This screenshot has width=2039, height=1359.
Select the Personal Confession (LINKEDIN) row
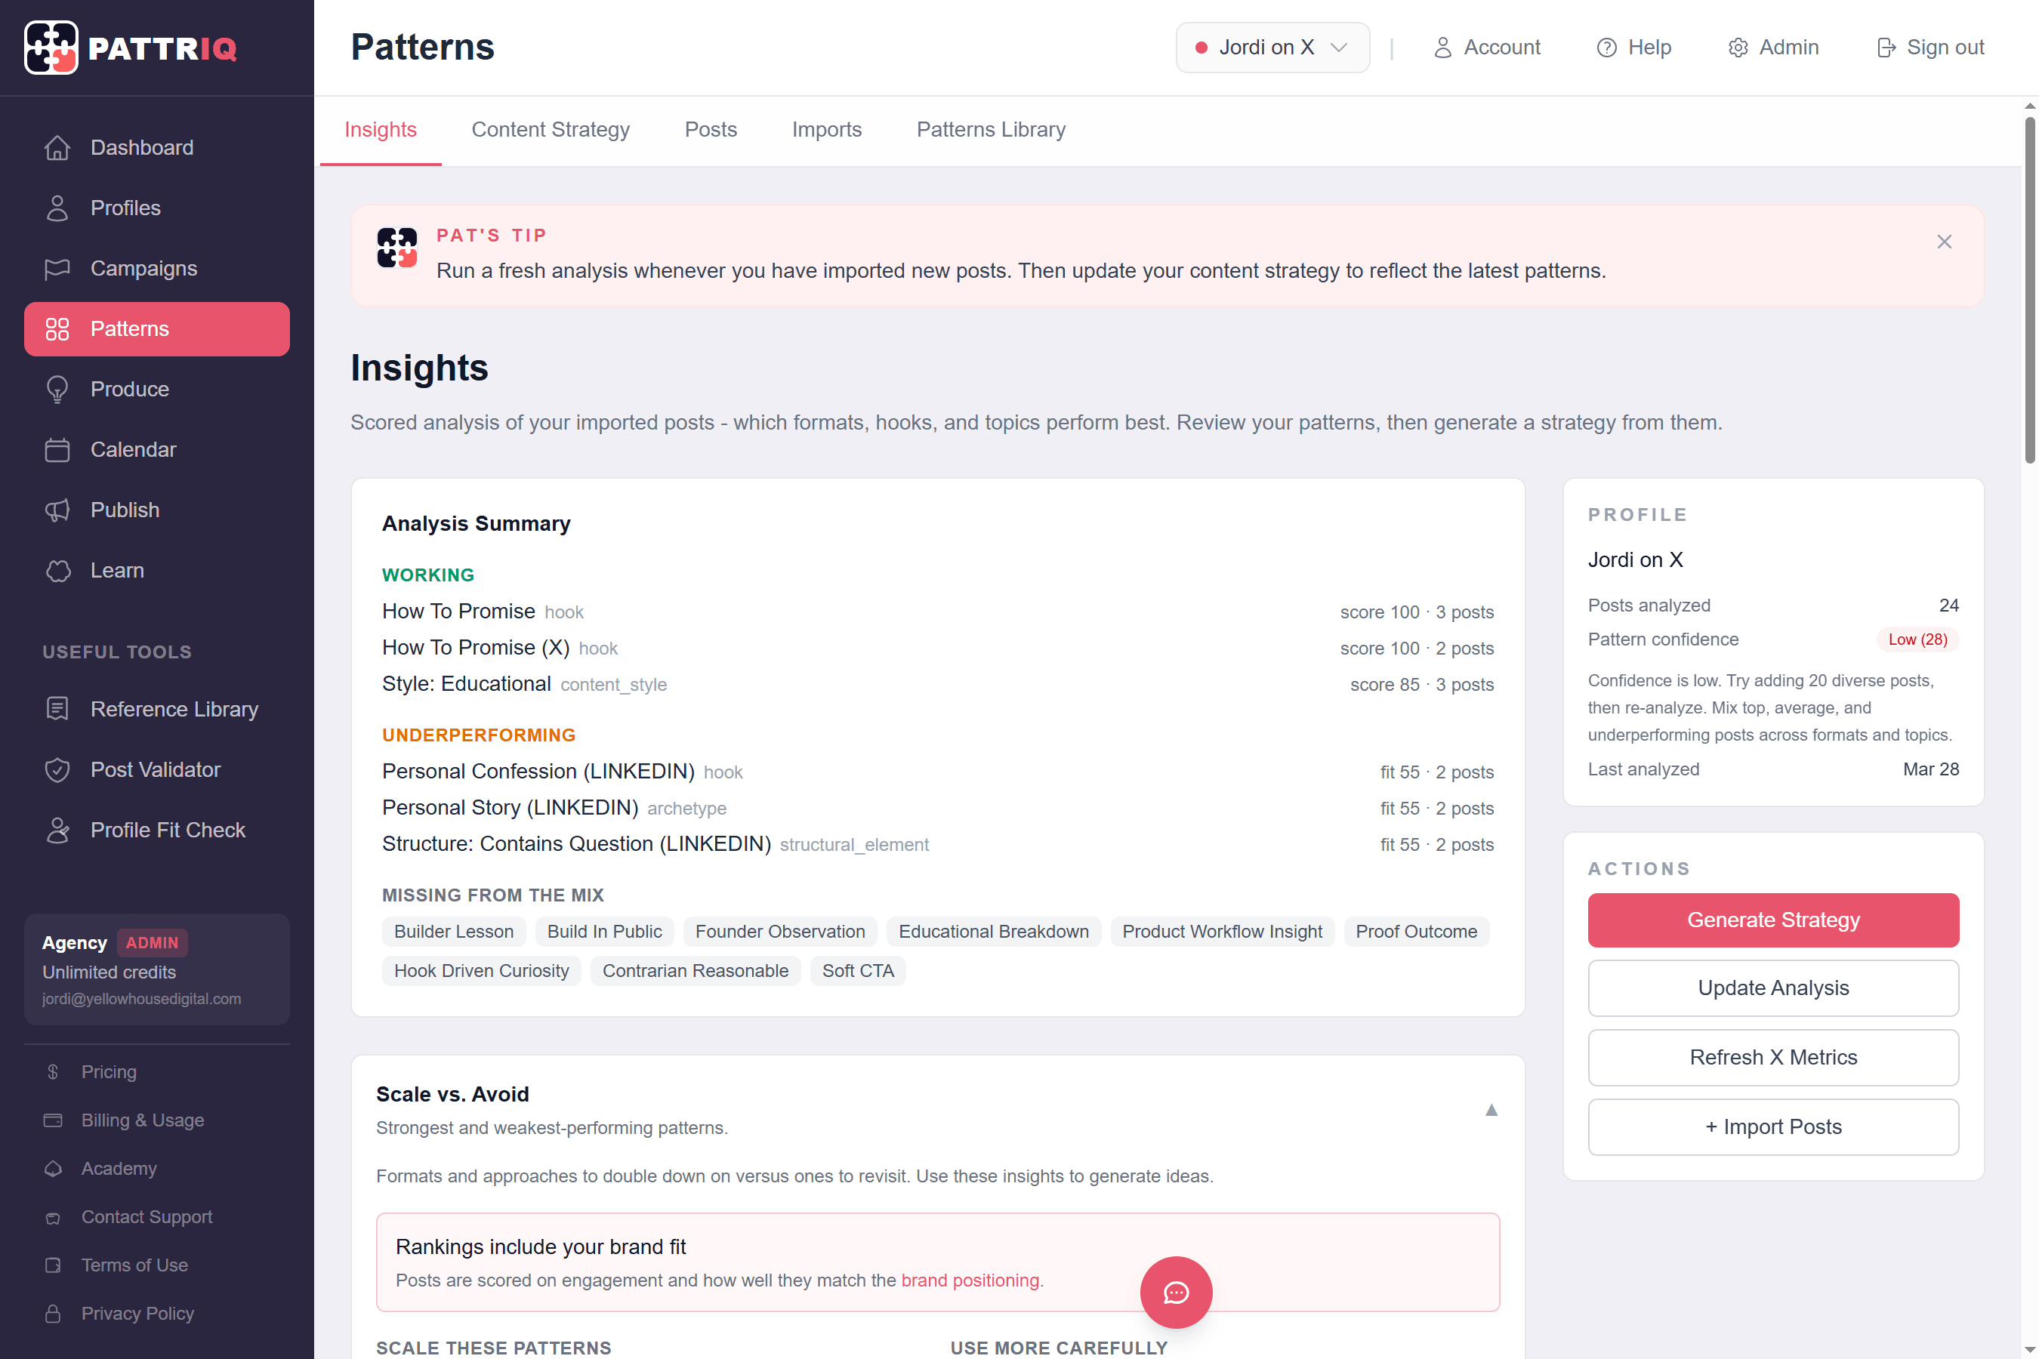point(938,772)
